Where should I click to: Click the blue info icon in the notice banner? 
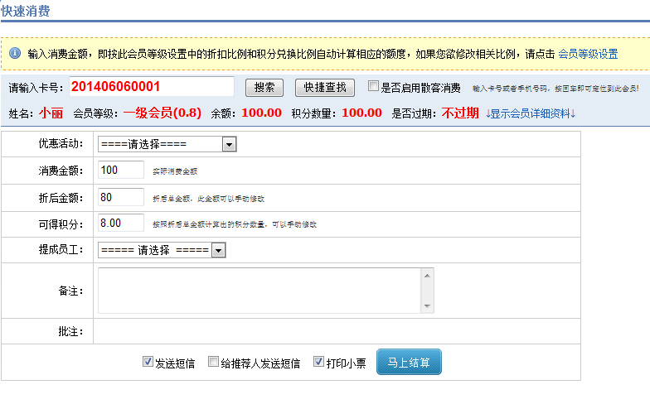(15, 54)
